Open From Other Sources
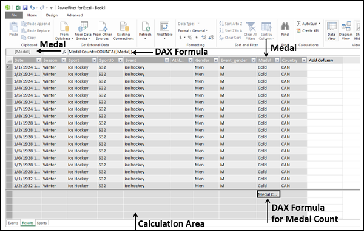The height and width of the screenshot is (232, 364). coord(103,31)
